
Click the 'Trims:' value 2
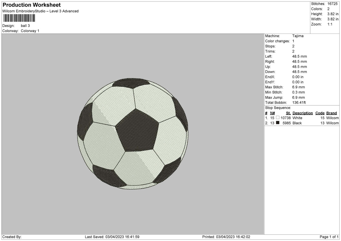click(x=293, y=51)
